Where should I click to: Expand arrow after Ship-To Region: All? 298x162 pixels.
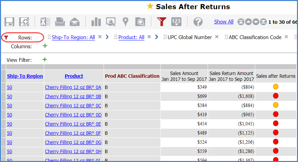point(107,37)
